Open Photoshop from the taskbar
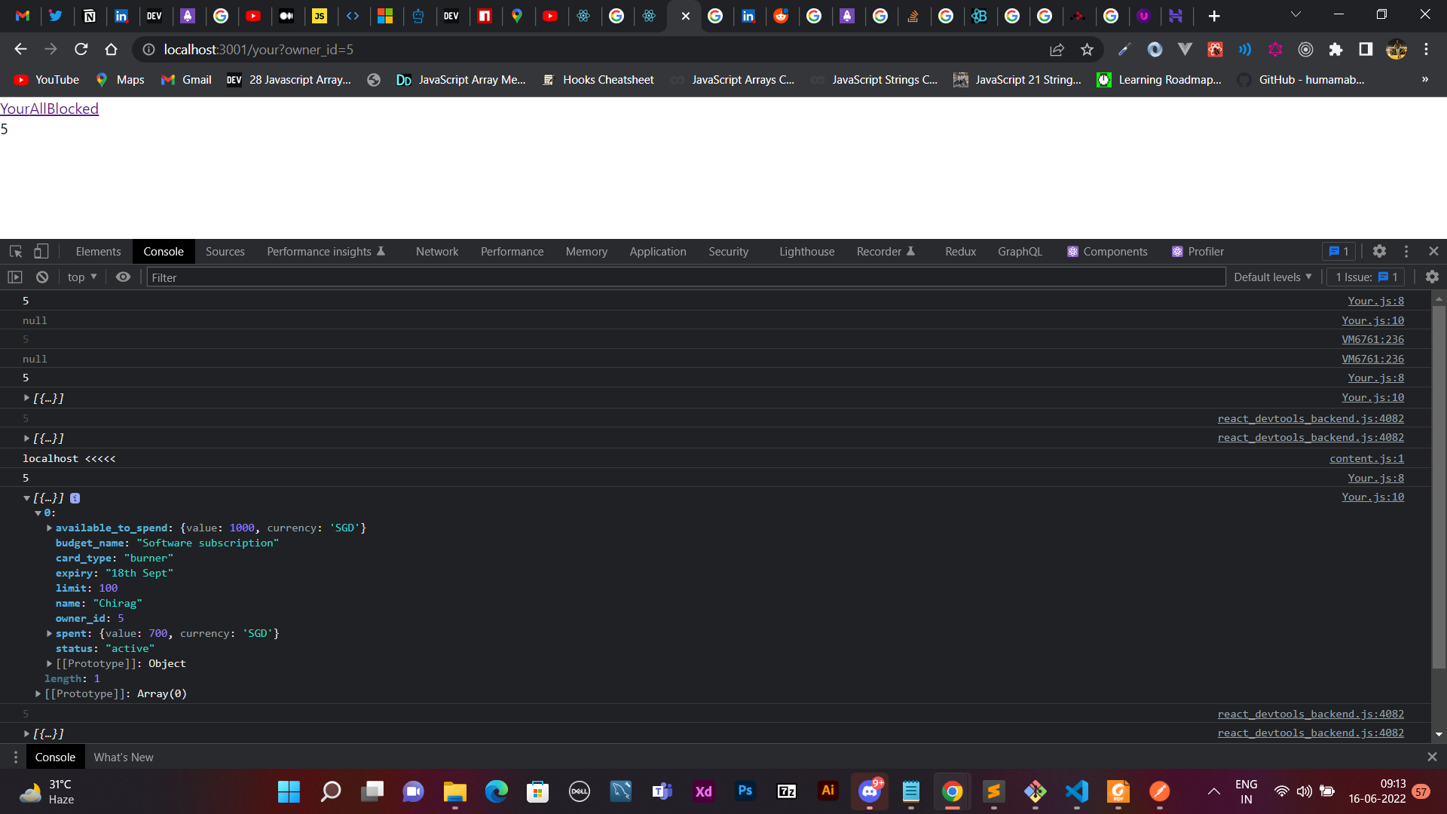Image resolution: width=1447 pixels, height=814 pixels. (745, 791)
